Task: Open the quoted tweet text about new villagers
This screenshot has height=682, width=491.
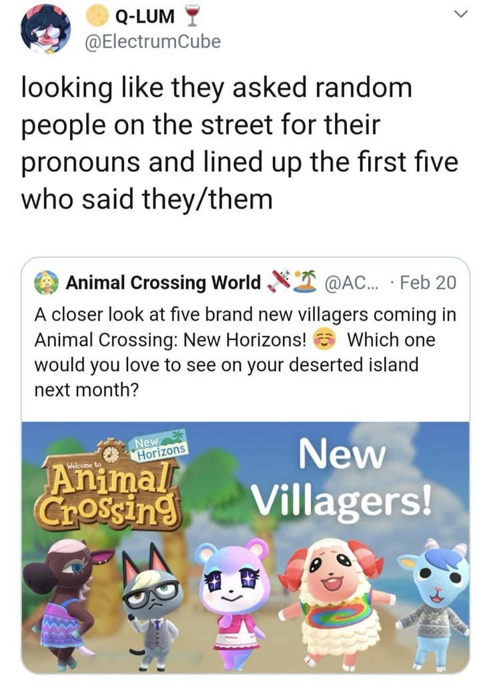Action: tap(245, 351)
